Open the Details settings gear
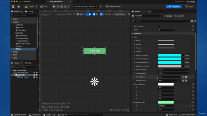 195,21
